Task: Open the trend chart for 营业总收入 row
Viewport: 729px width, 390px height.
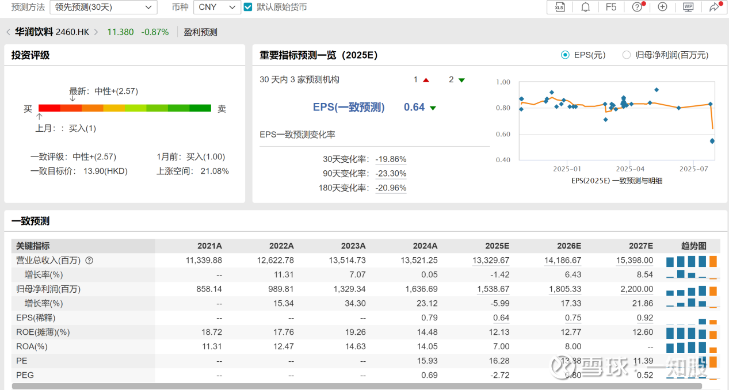Action: pos(692,261)
